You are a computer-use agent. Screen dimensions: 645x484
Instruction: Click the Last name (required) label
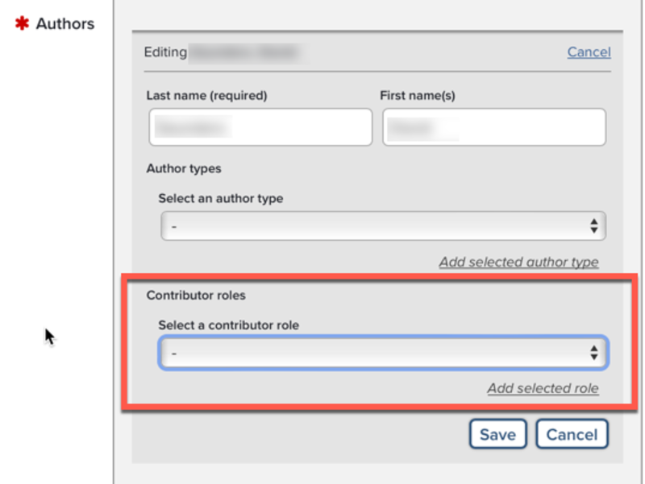206,95
